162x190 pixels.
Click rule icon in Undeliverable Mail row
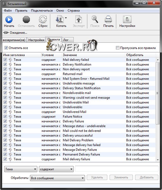10,102
